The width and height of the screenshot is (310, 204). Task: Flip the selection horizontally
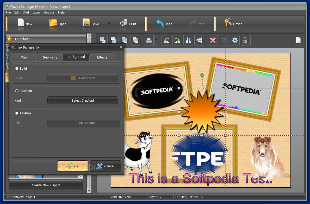pyautogui.click(x=188, y=40)
